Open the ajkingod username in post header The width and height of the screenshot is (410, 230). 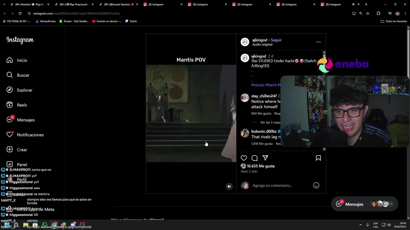tap(259, 40)
